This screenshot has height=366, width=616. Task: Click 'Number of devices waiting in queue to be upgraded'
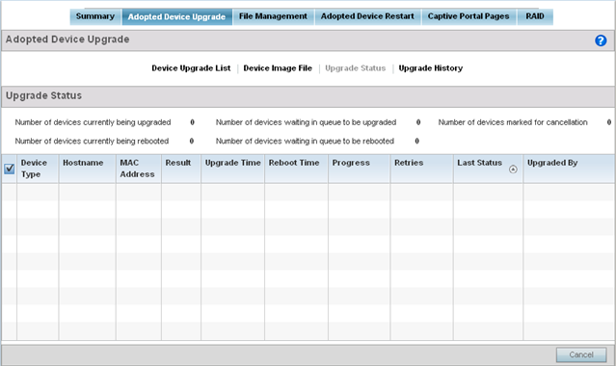pos(306,122)
